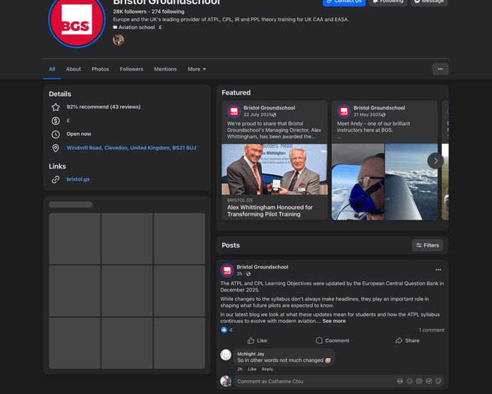Click the star icon beside recommendations
This screenshot has height=394, width=492.
56,107
